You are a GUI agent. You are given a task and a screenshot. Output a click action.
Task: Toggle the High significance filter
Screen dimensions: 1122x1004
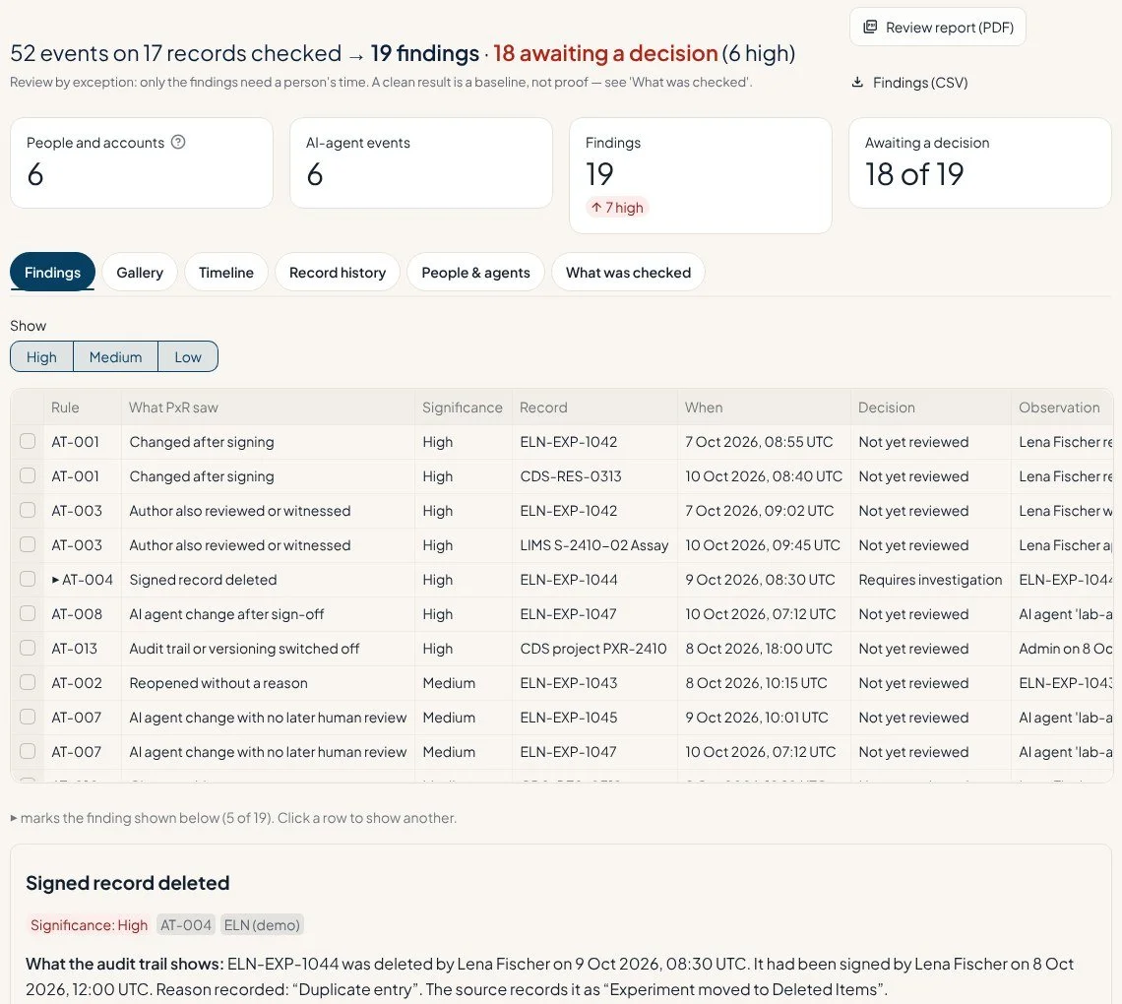tap(41, 356)
